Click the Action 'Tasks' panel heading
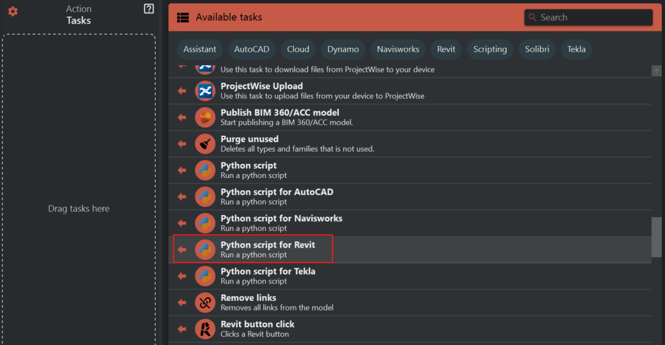The height and width of the screenshot is (345, 665). (78, 20)
